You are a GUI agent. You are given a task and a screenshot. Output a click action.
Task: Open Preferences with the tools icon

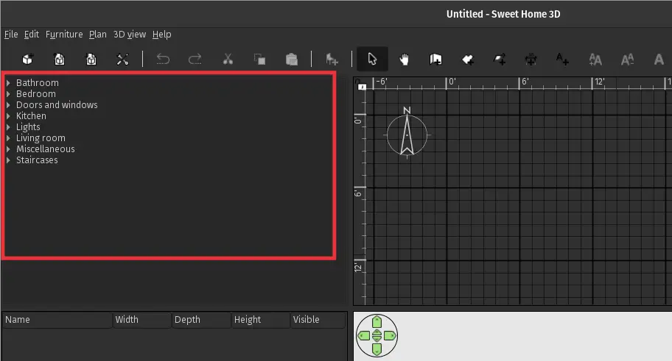[122, 59]
